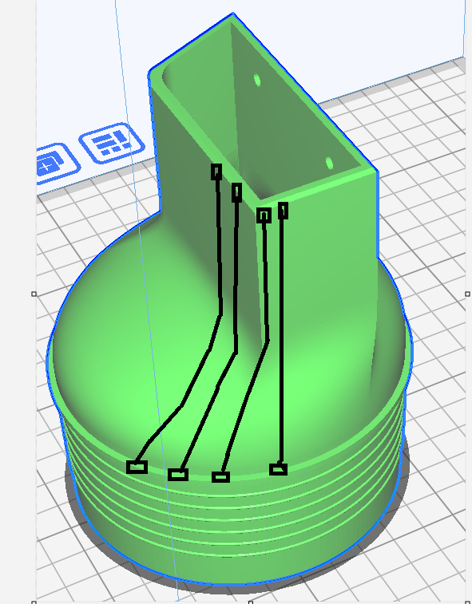This screenshot has height=604, width=472.
Task: Grab the right-middle image selection handle
Action: tap(468, 294)
